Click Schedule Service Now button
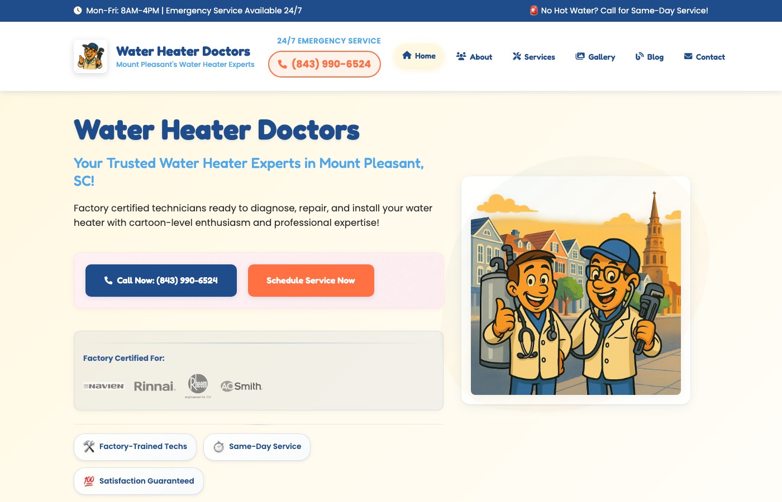 311,281
